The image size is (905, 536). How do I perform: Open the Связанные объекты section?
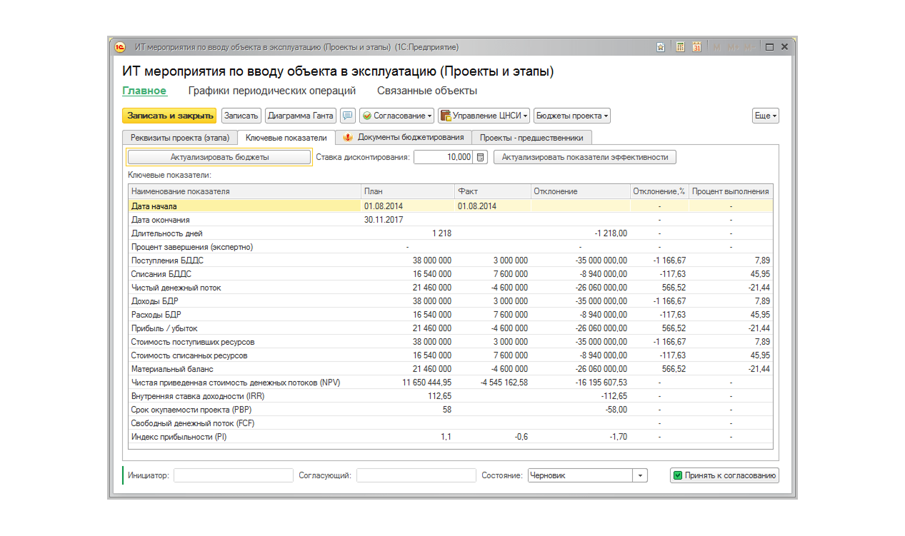click(427, 91)
